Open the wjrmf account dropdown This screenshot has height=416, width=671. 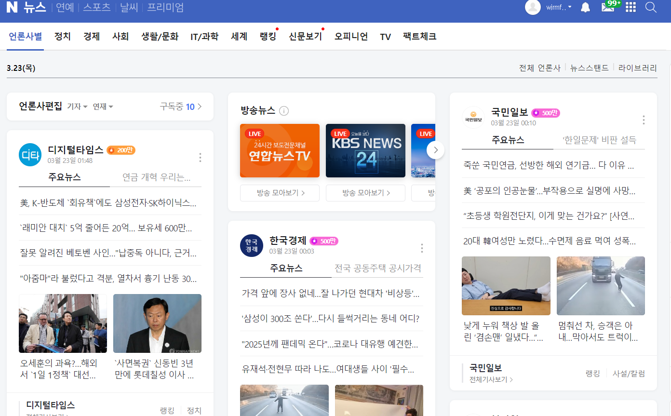click(x=559, y=7)
